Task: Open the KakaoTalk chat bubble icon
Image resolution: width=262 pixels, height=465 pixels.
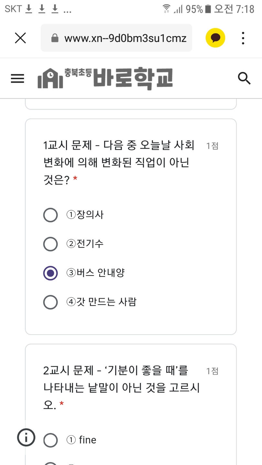Action: [215, 38]
